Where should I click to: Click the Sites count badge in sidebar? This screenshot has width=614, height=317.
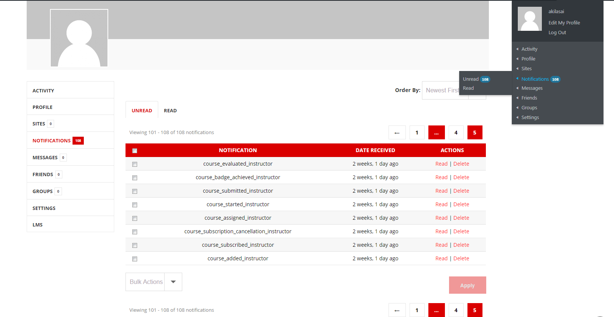51,124
